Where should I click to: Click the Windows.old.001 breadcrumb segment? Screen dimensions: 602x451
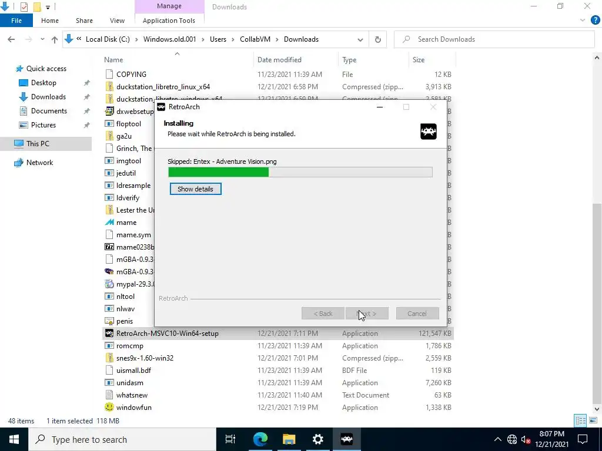(x=169, y=39)
